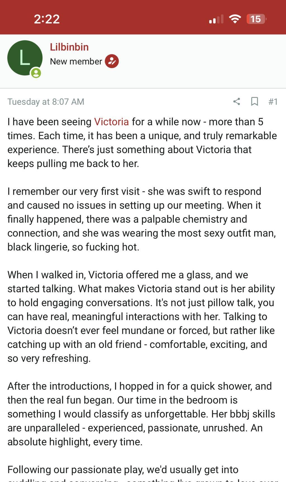Open the #1 post permalink
The image size is (286, 482).
[273, 102]
